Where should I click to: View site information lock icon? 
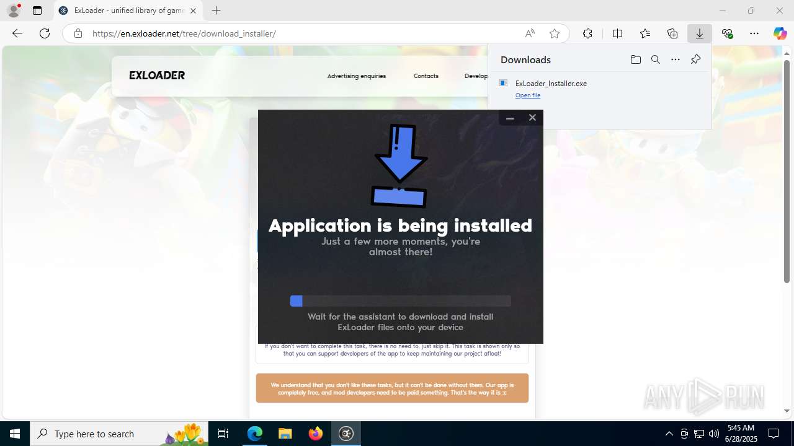[x=78, y=33]
